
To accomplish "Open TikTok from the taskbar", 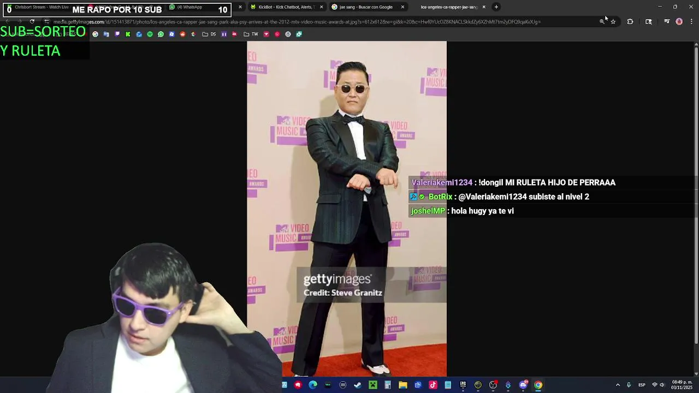I will tap(433, 385).
